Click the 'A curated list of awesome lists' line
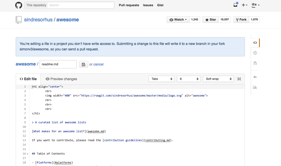Viewport: 281px width, 166px height. (x=59, y=122)
